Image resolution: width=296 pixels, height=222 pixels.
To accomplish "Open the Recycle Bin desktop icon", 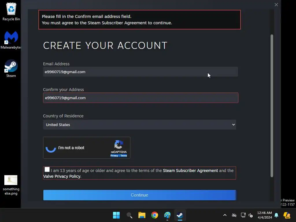I will 11,11.
